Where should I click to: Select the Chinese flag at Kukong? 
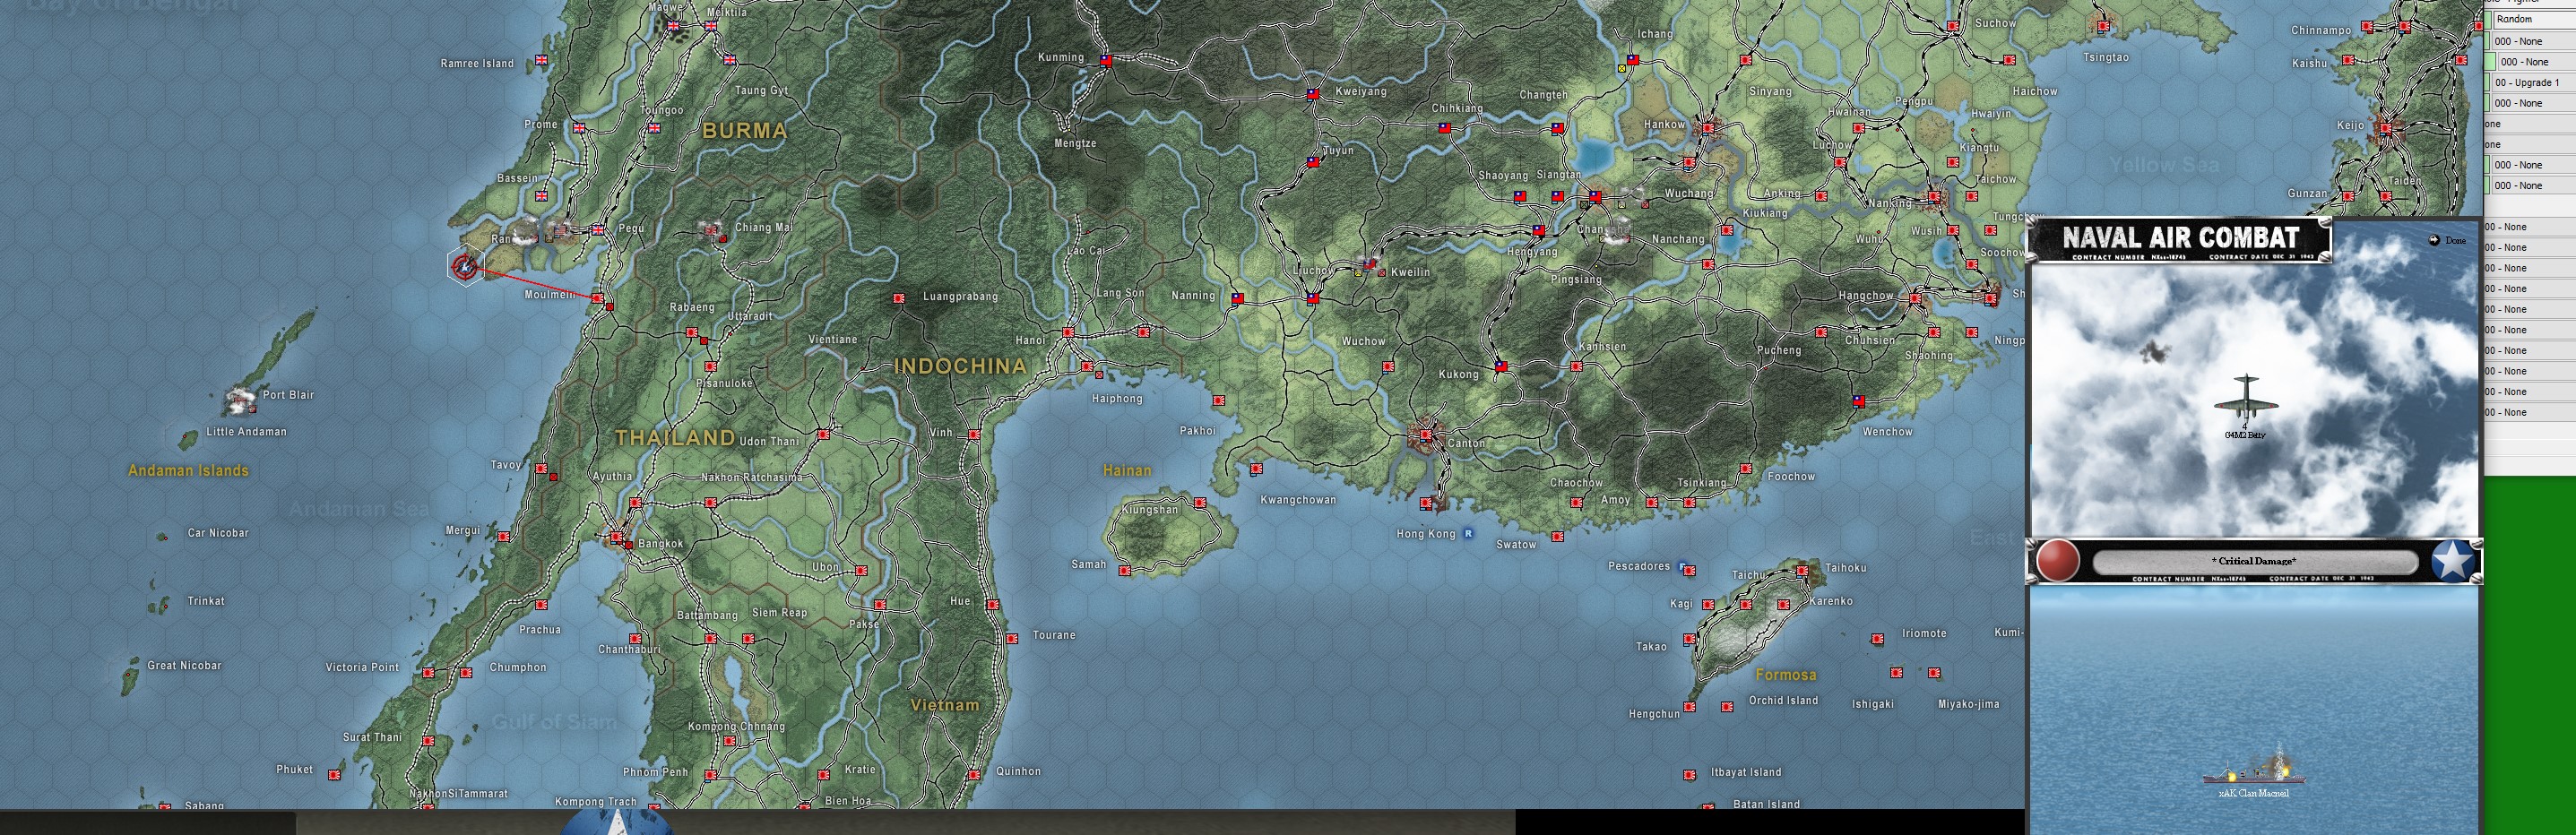pyautogui.click(x=1501, y=368)
